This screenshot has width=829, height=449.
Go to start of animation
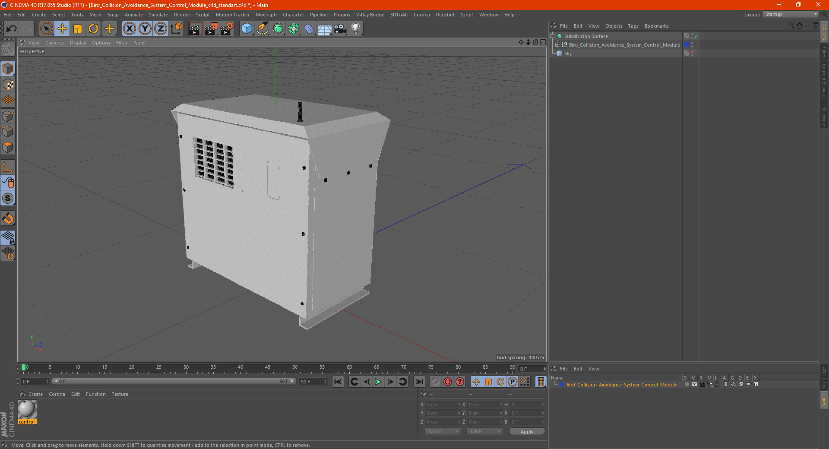coord(338,382)
